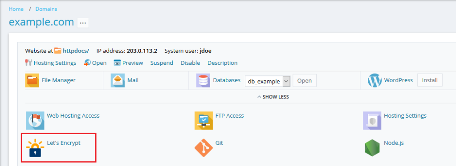Screen dimensions: 456x166
Task: Click the Disable link
Action: (190, 63)
